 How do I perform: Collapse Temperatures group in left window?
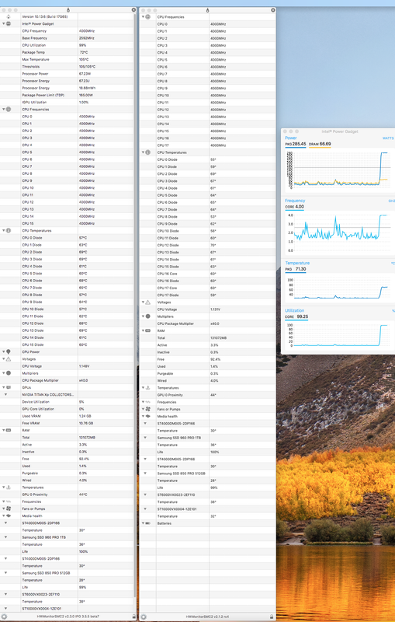tap(4, 487)
